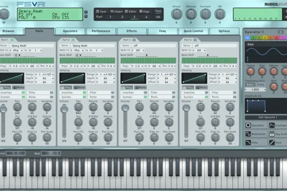Open the Browser tab

pos(12,31)
